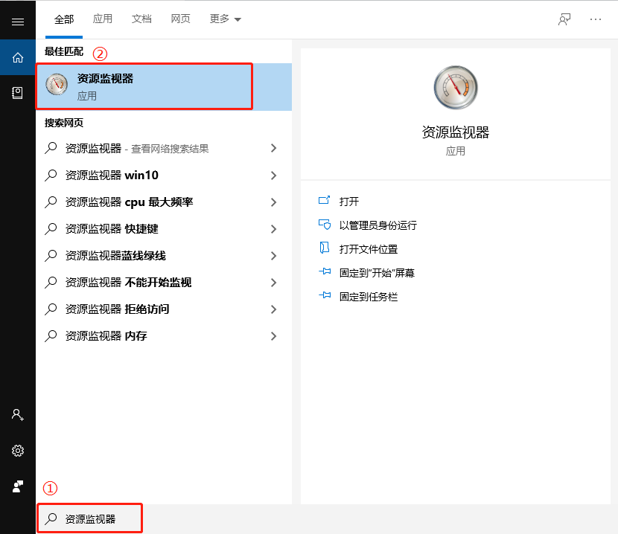Select the 网页 tab

click(180, 19)
